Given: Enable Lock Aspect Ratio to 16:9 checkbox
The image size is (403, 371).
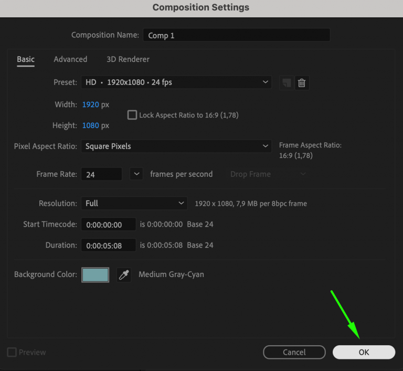Looking at the screenshot, I should tap(132, 115).
